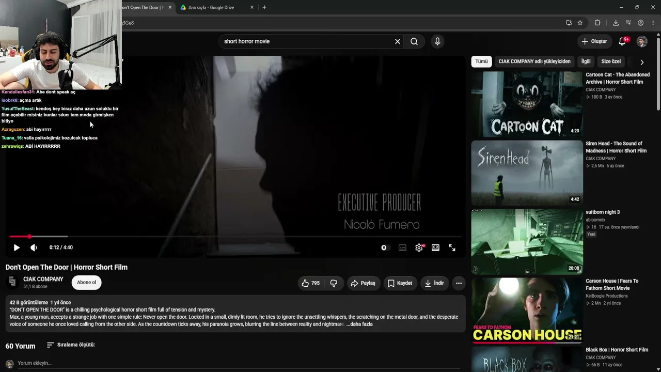
Task: Open the Carson House video thumbnail
Action: [527, 311]
